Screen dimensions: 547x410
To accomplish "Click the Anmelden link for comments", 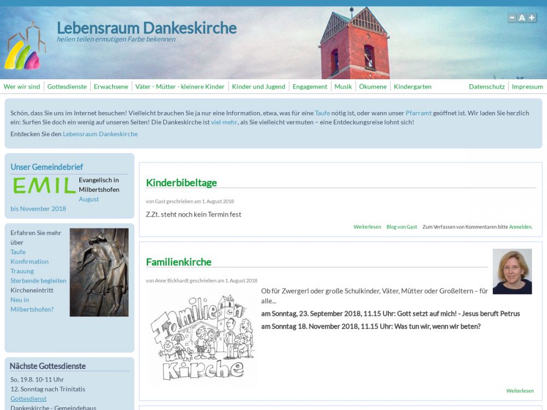I will [520, 227].
